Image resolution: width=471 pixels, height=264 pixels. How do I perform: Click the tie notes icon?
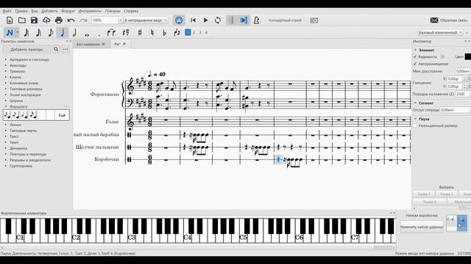111,32
